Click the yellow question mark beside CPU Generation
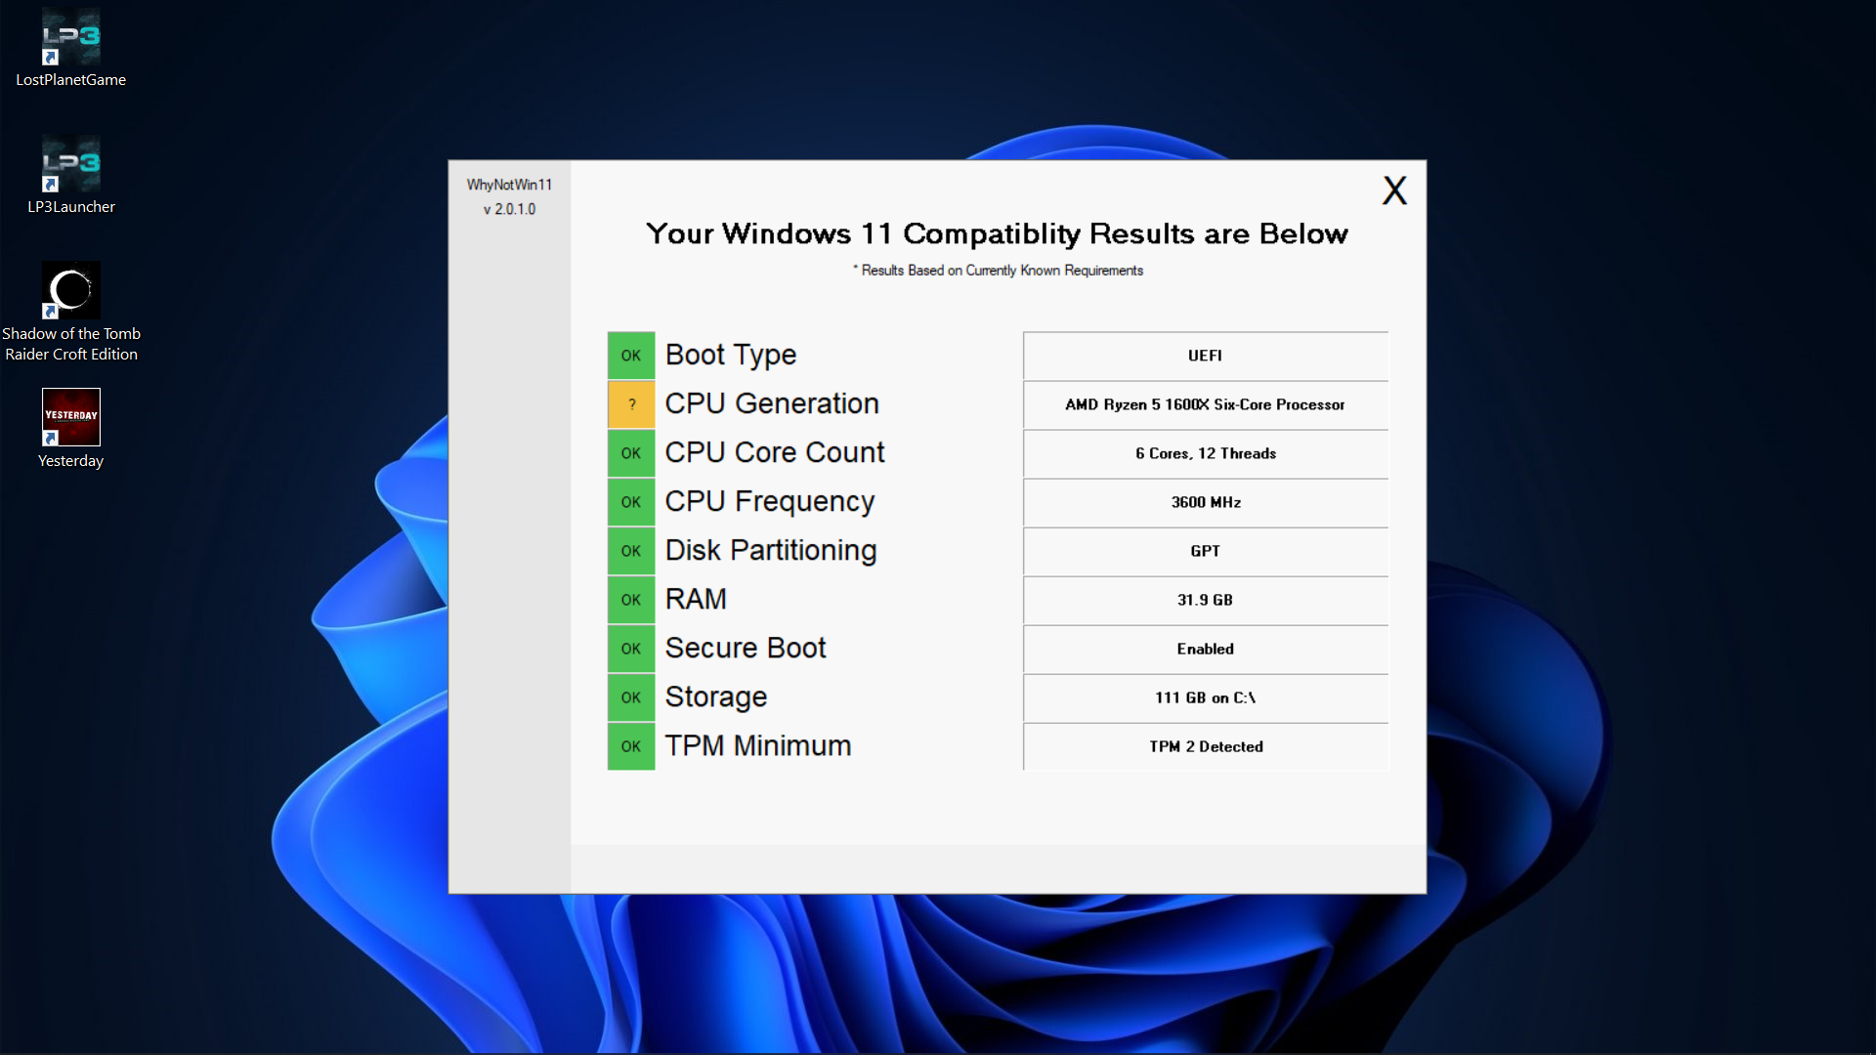Image resolution: width=1876 pixels, height=1055 pixels. tap(630, 403)
